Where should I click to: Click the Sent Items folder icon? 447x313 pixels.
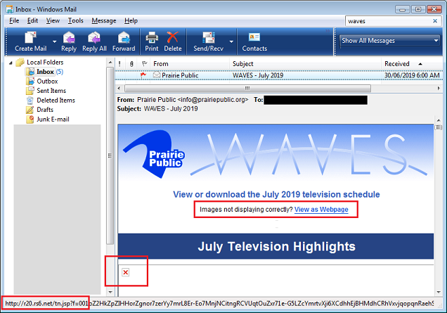point(30,91)
